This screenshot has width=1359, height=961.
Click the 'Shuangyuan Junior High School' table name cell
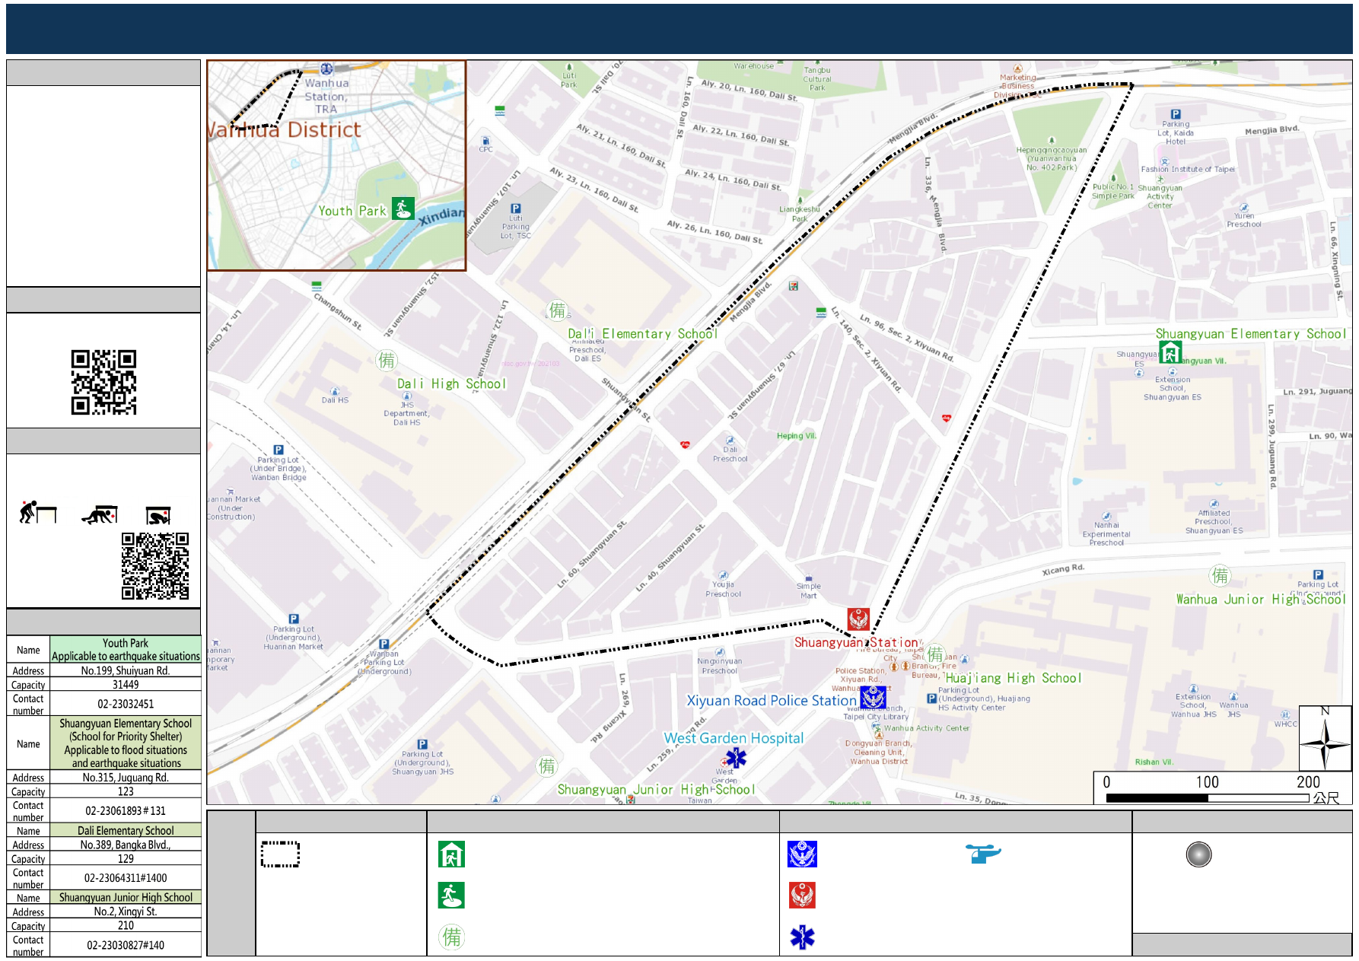(126, 898)
